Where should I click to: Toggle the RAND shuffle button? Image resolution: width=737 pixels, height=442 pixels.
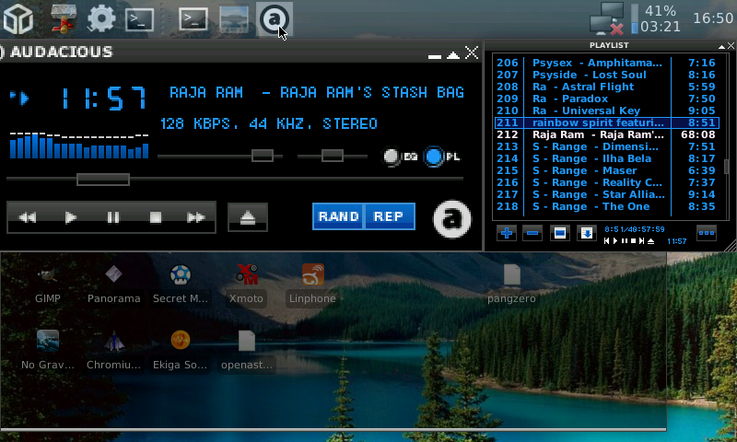click(338, 216)
